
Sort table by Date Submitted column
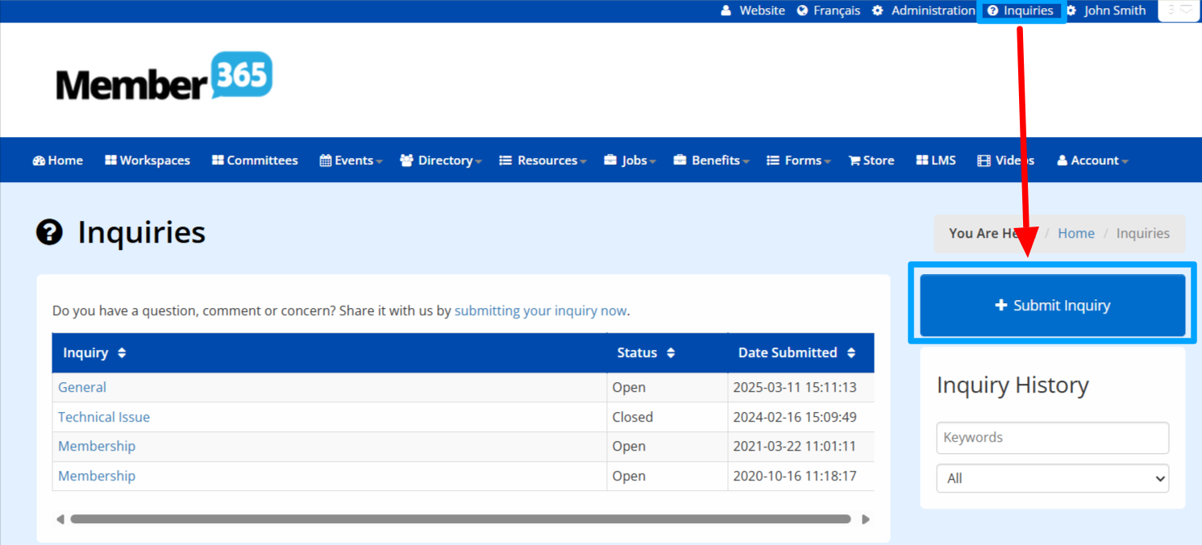click(x=796, y=353)
